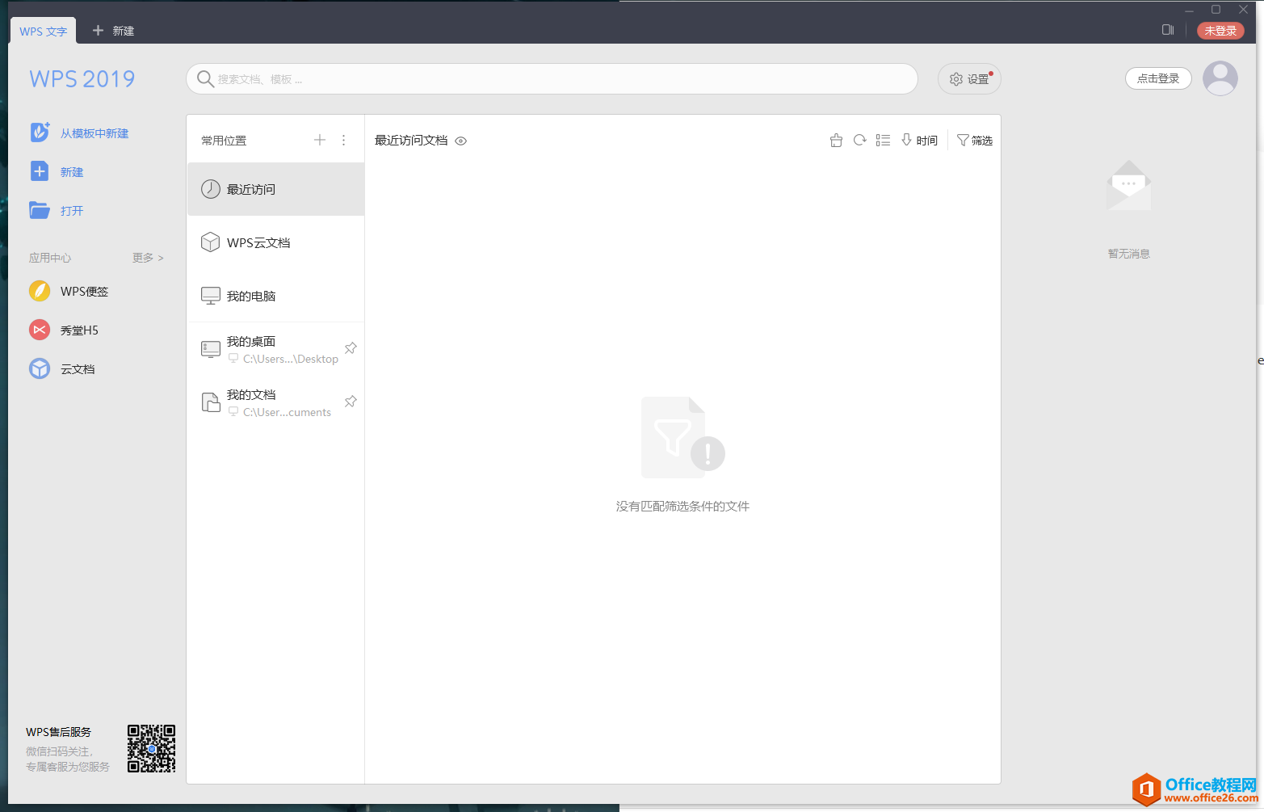1264x812 pixels.
Task: Click the clear-records broom icon
Action: point(836,140)
